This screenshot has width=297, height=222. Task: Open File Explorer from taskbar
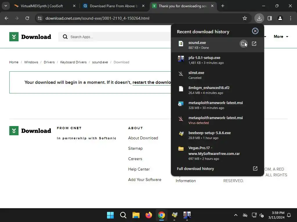(136, 215)
